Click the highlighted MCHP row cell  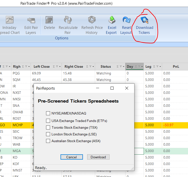(x=21, y=125)
